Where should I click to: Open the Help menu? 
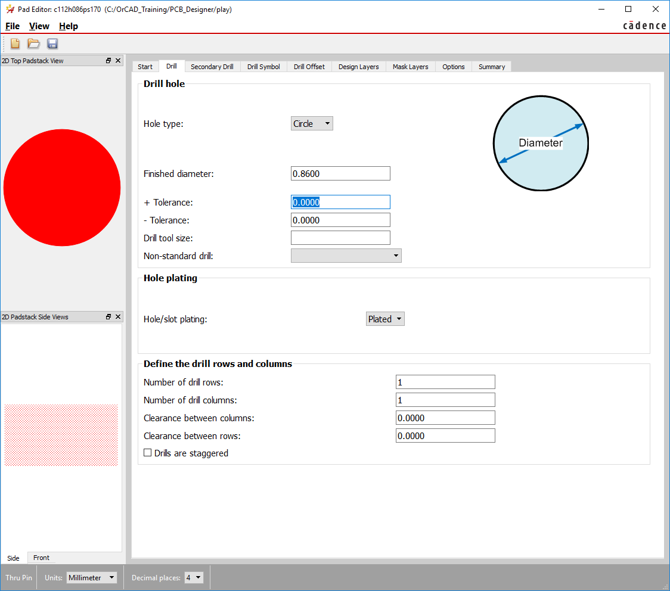tap(69, 26)
